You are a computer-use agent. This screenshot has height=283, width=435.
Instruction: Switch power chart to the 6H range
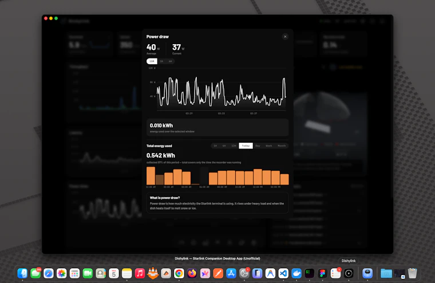point(170,61)
